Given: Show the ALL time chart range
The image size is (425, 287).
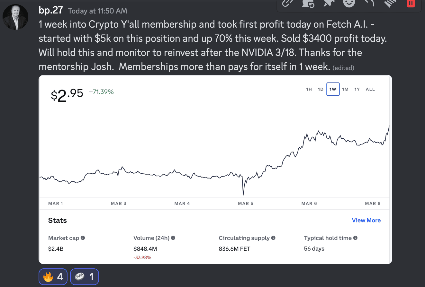Looking at the screenshot, I should point(370,89).
